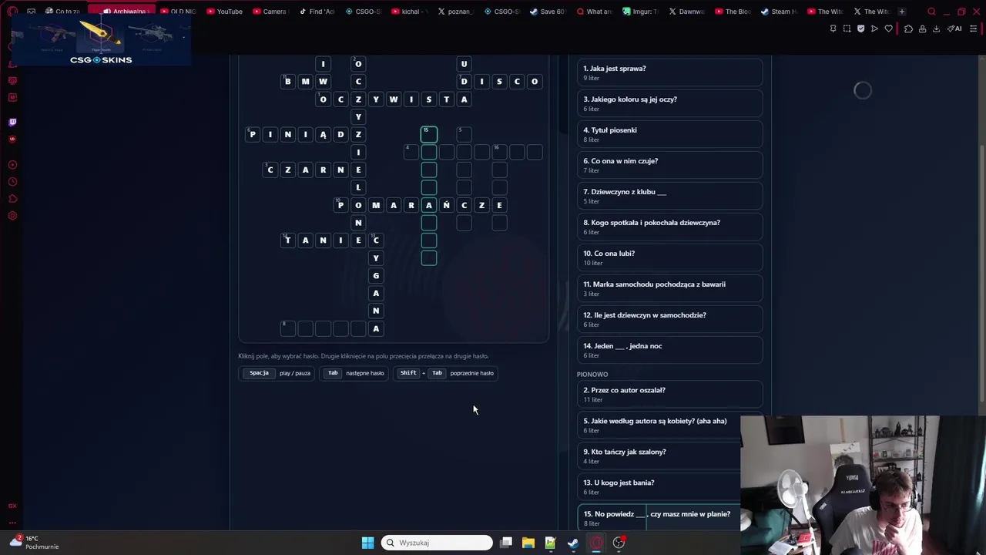This screenshot has height=555, width=986.
Task: Select clue 6. Co ona w nim czuje?
Action: pyautogui.click(x=669, y=165)
